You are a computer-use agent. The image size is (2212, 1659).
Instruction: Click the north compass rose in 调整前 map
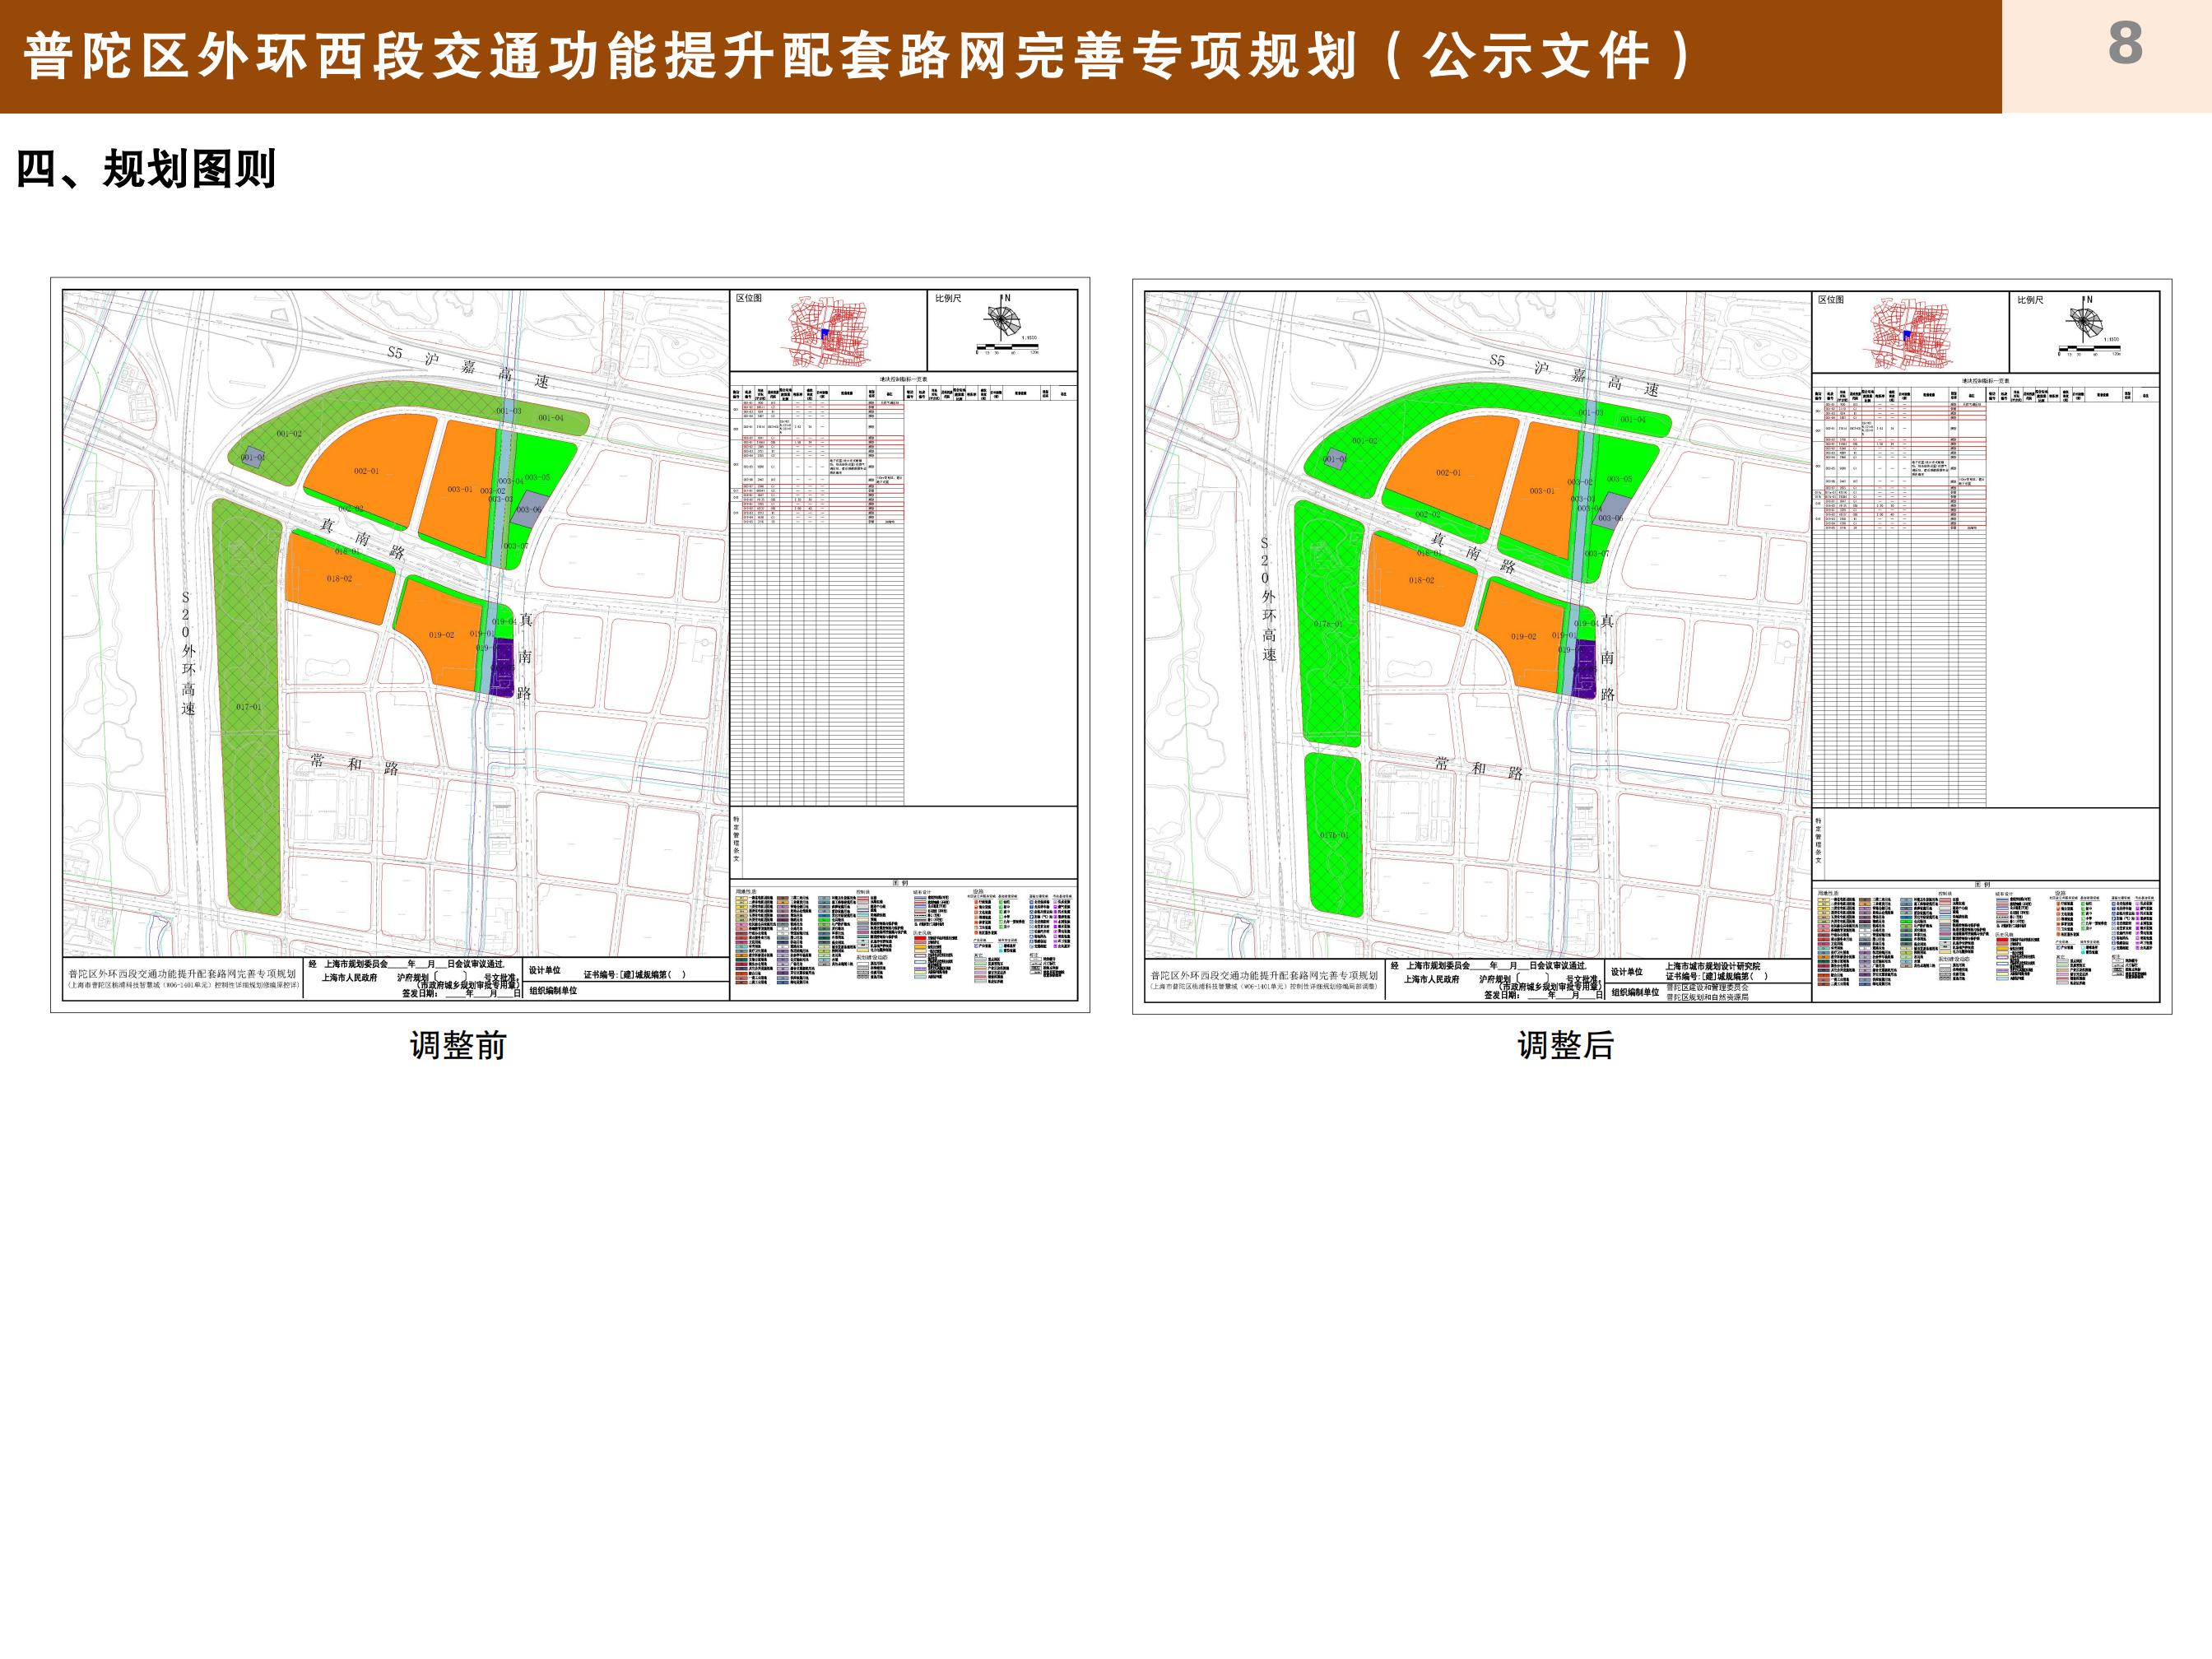[x=1002, y=321]
